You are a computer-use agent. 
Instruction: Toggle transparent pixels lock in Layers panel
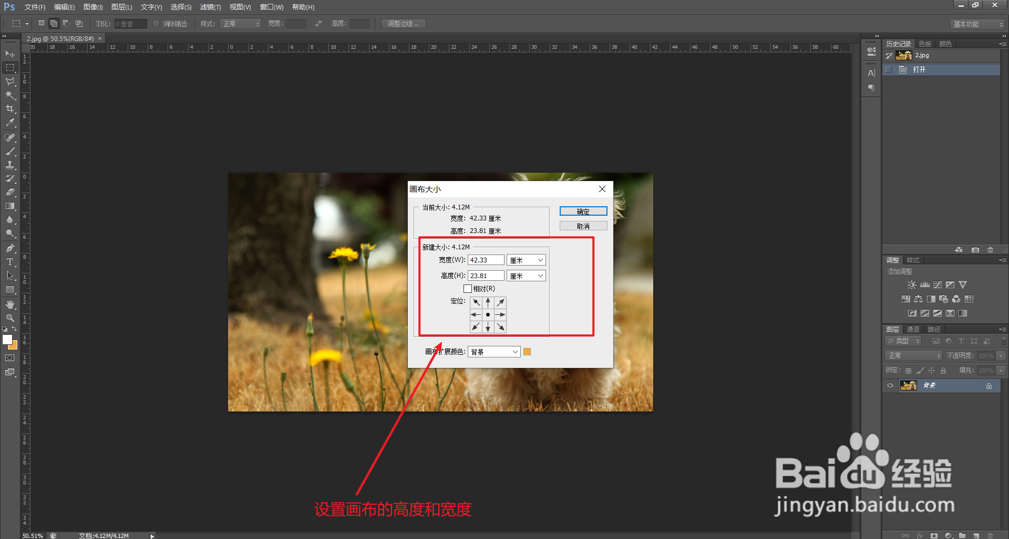(x=908, y=371)
